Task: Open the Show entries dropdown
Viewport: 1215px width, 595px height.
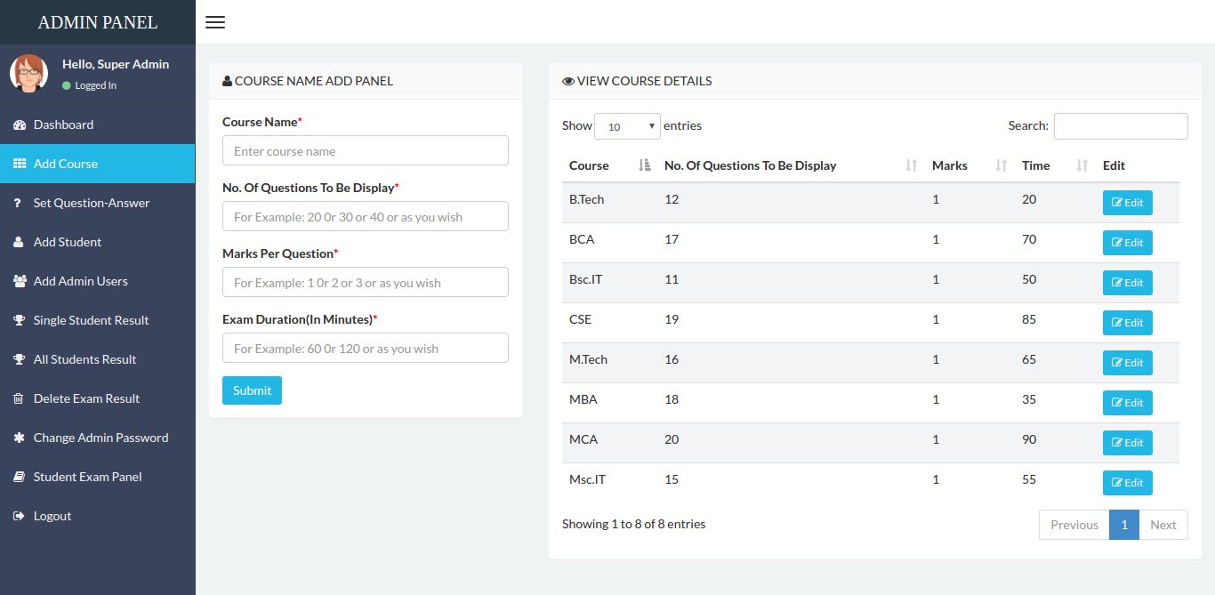Action: 627,126
